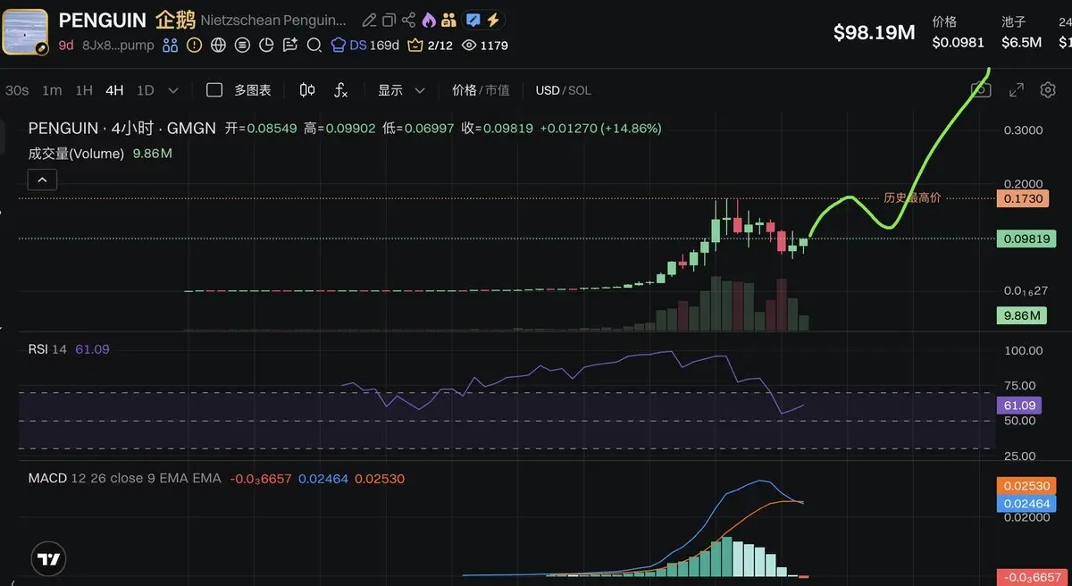Open the yellow people group icon
The image size is (1072, 586).
tap(448, 20)
